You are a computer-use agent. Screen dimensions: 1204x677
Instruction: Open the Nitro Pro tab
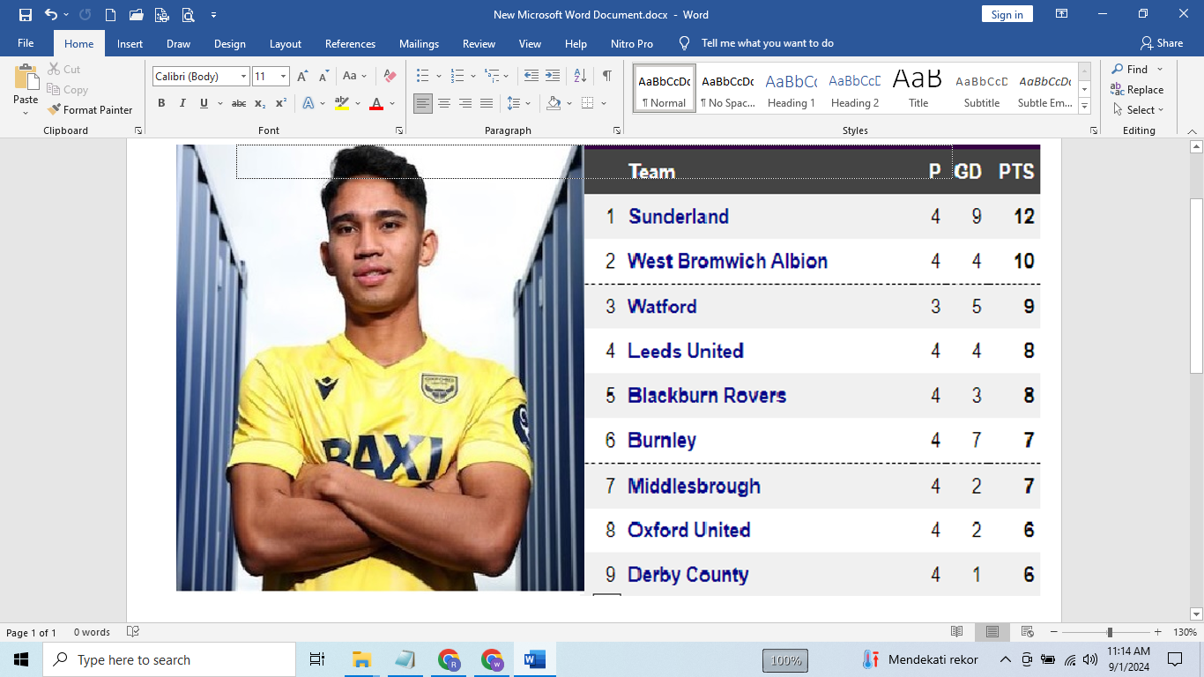coord(632,43)
